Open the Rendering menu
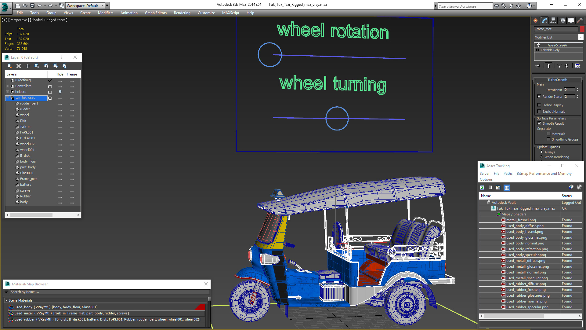Image resolution: width=586 pixels, height=330 pixels. coord(182,13)
